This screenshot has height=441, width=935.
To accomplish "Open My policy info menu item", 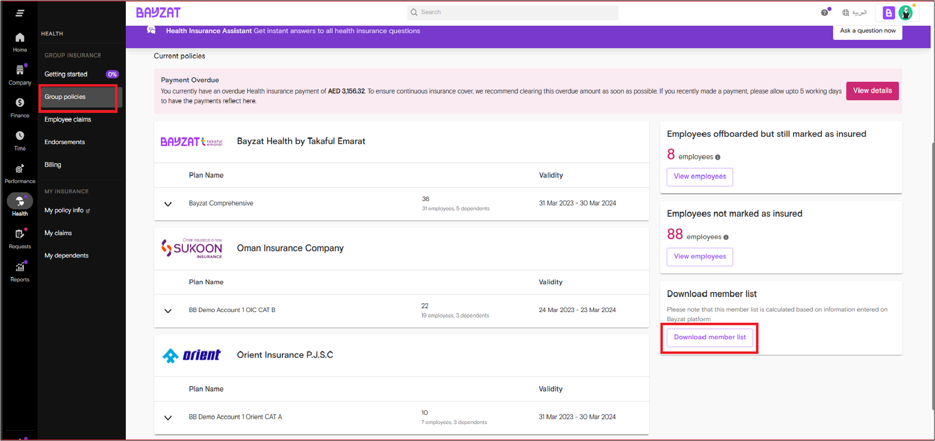I will [64, 210].
